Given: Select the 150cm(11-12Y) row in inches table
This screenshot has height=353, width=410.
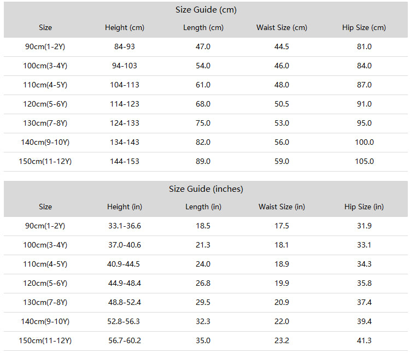Looking at the screenshot, I should pos(206,341).
